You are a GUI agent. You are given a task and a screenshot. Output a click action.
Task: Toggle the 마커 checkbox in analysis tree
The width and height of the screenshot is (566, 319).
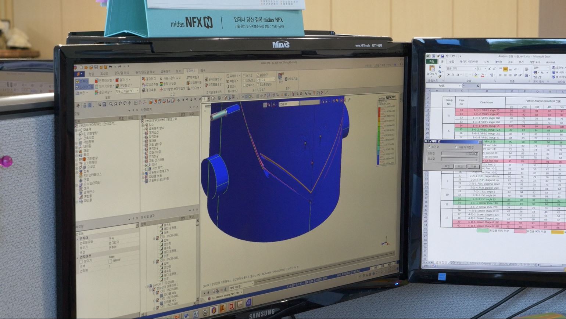click(146, 164)
